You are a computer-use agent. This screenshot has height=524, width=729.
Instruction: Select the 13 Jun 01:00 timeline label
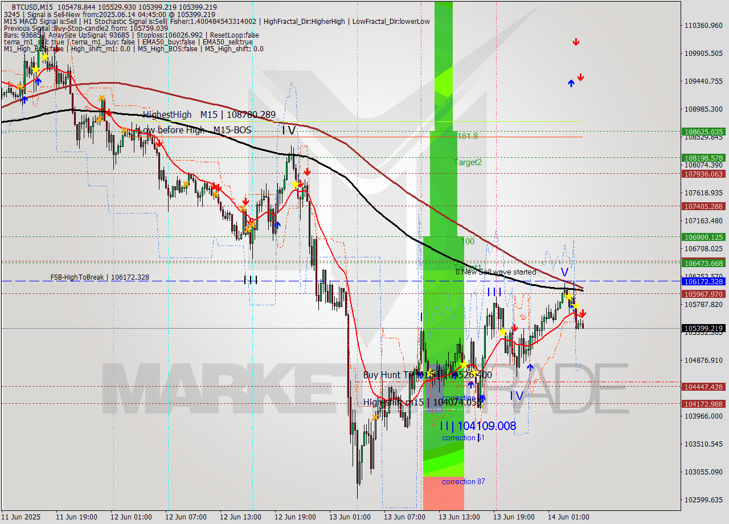pyautogui.click(x=350, y=517)
